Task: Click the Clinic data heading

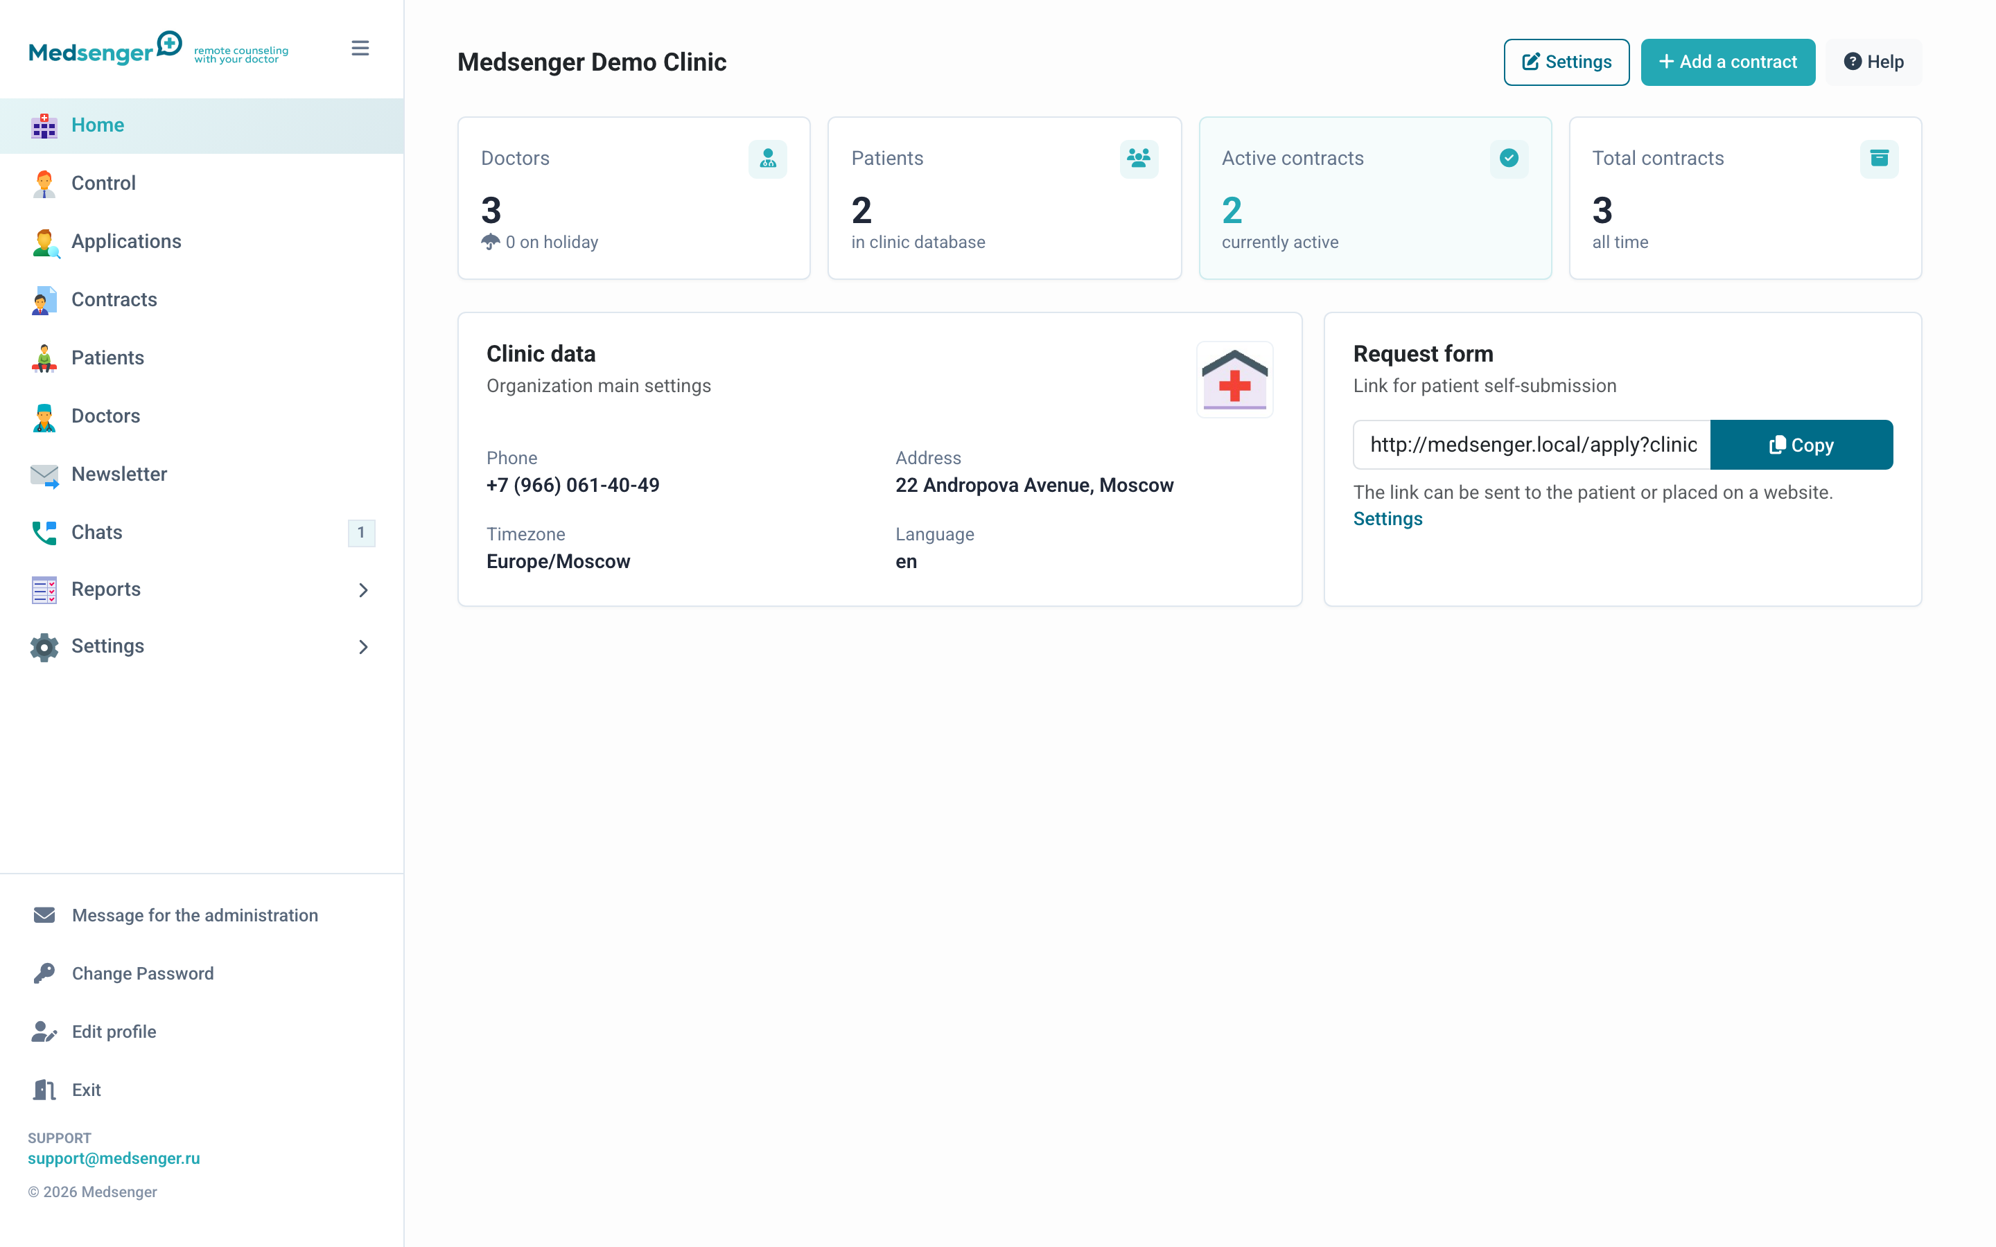Action: point(541,354)
